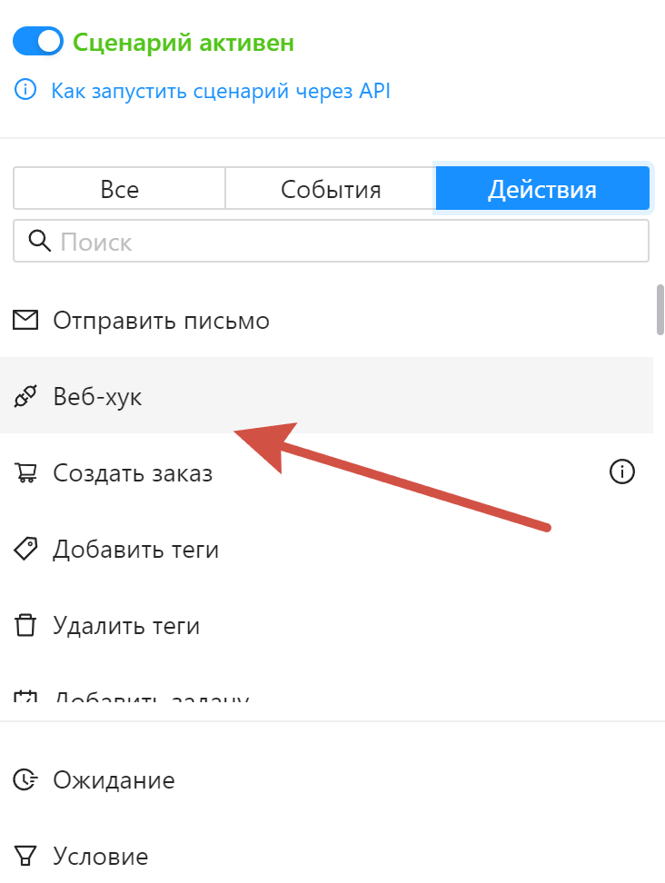Click the envelope icon for "Отправить письмо"

pos(25,320)
